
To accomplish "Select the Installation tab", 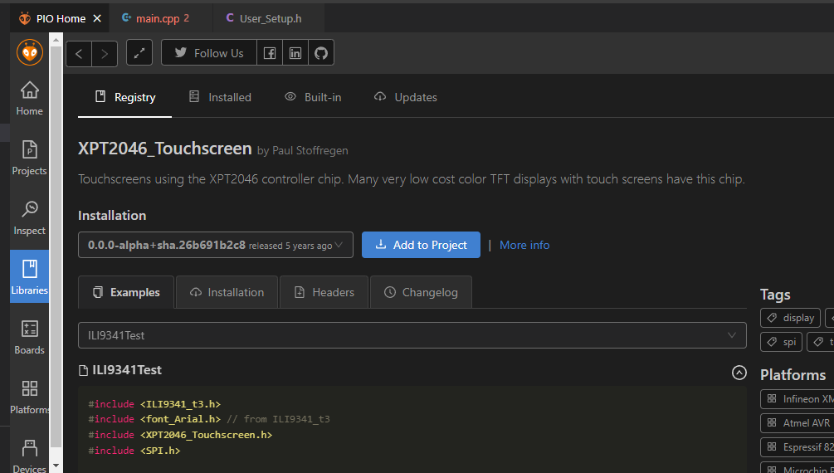I will [227, 292].
